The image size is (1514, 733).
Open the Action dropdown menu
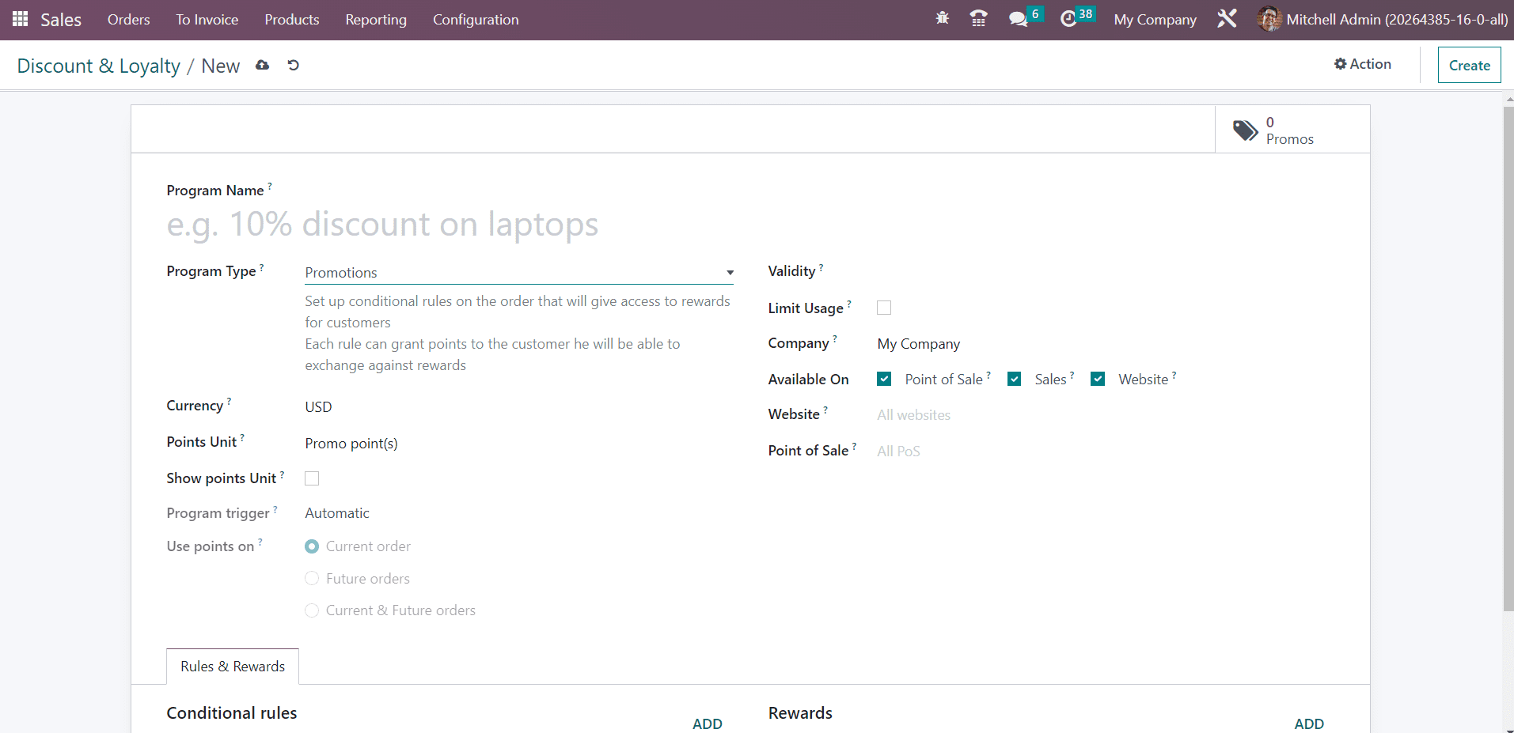[1362, 64]
